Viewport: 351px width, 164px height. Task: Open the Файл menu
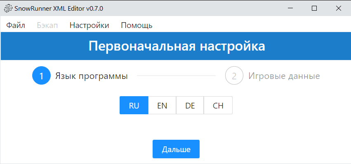15,25
